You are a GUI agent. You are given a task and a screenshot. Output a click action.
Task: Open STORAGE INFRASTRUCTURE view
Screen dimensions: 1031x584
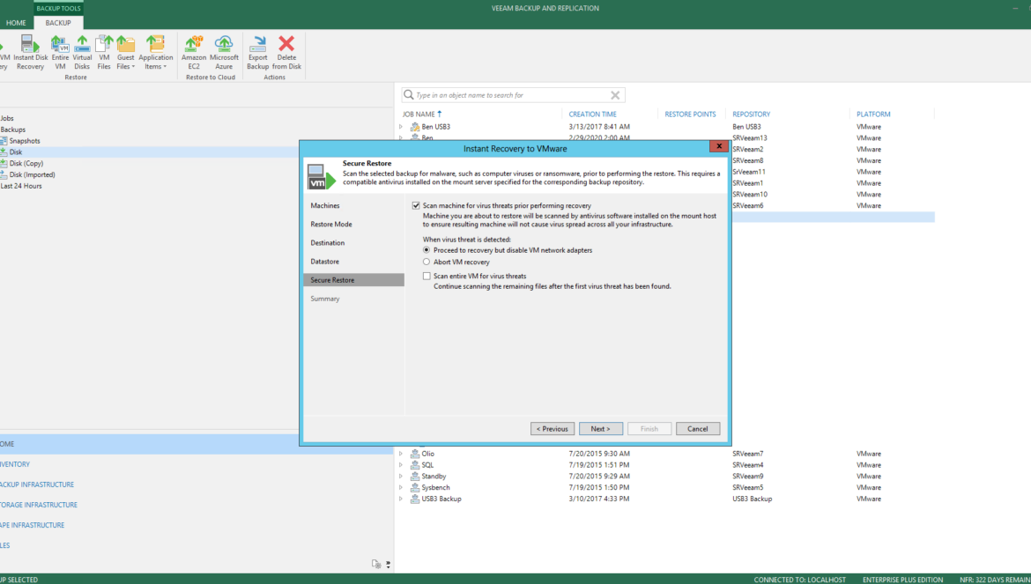tap(39, 506)
